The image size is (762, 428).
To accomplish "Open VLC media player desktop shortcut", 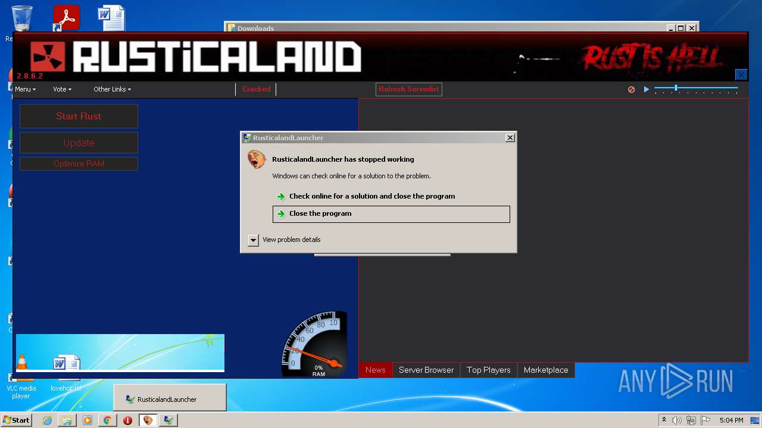I will click(21, 376).
